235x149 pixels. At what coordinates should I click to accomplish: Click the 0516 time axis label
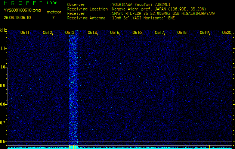click(x=137, y=32)
